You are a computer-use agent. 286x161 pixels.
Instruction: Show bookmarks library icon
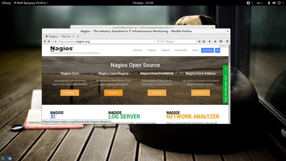click(204, 41)
